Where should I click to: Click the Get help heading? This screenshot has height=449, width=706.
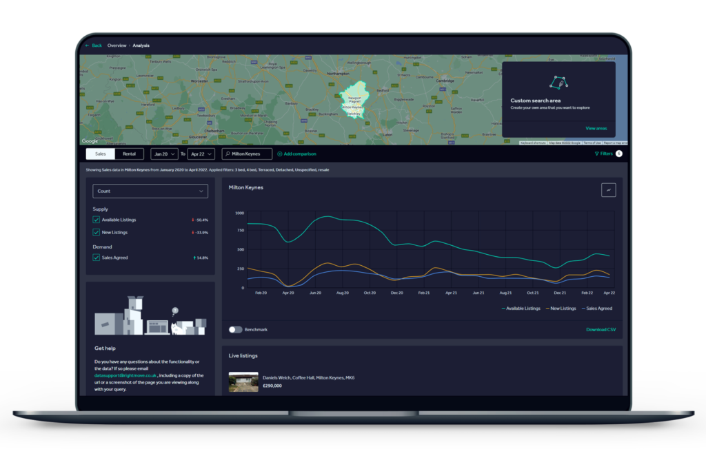(105, 348)
